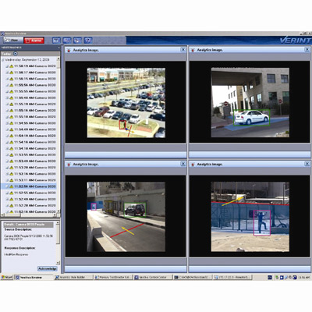Click the Acknowledge button
Image resolution: width=312 pixels, height=312 pixels.
tap(48, 268)
